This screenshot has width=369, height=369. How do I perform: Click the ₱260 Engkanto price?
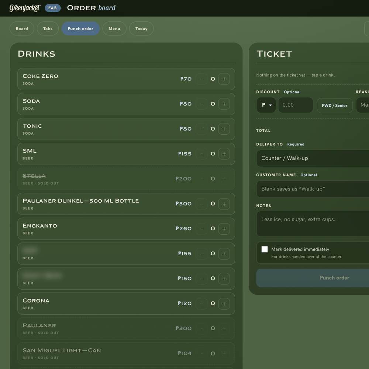(183, 228)
